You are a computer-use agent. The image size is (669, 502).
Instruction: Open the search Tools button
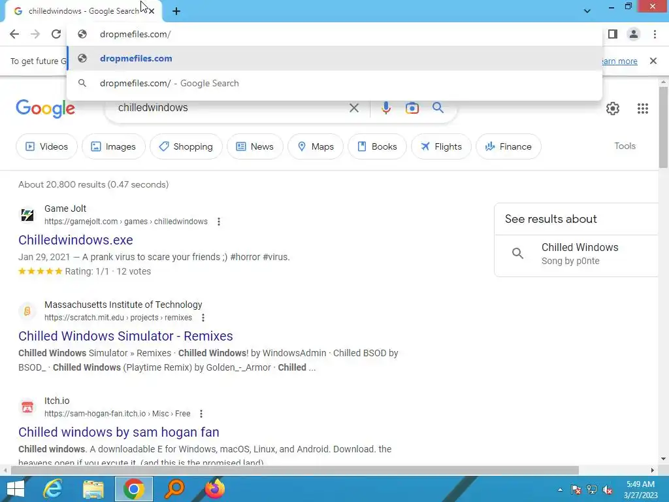pyautogui.click(x=625, y=146)
